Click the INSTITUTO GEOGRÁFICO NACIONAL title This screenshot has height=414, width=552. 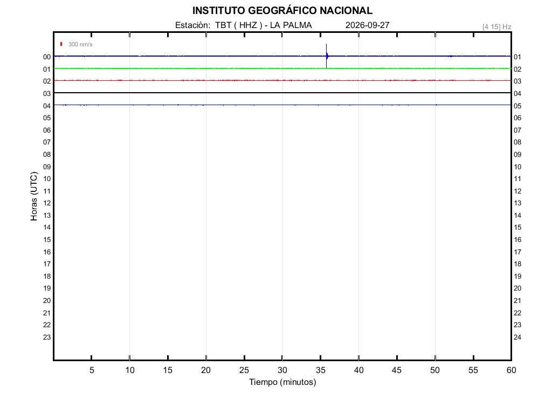(x=282, y=11)
